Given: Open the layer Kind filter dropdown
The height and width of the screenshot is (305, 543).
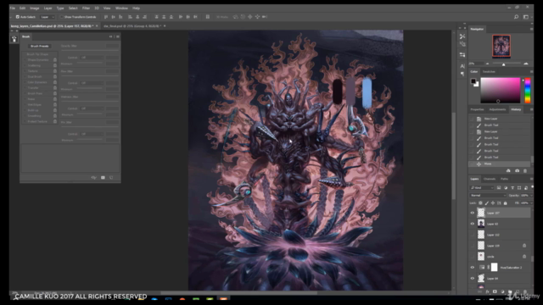Looking at the screenshot, I should point(482,188).
